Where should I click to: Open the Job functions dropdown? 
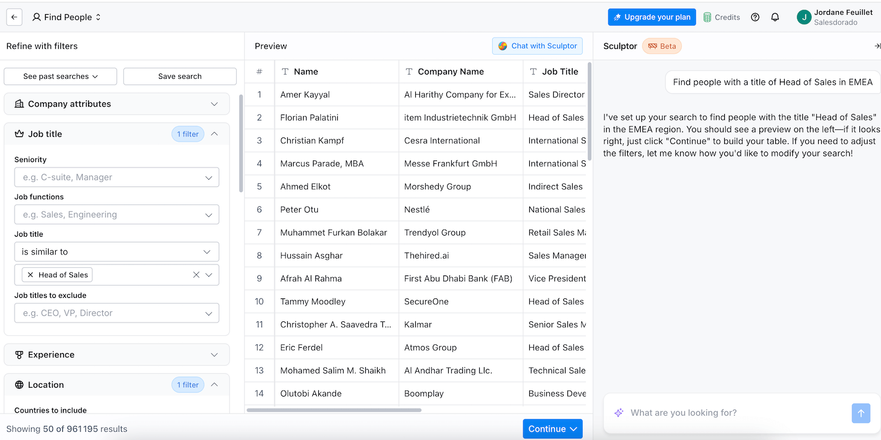[x=116, y=215]
